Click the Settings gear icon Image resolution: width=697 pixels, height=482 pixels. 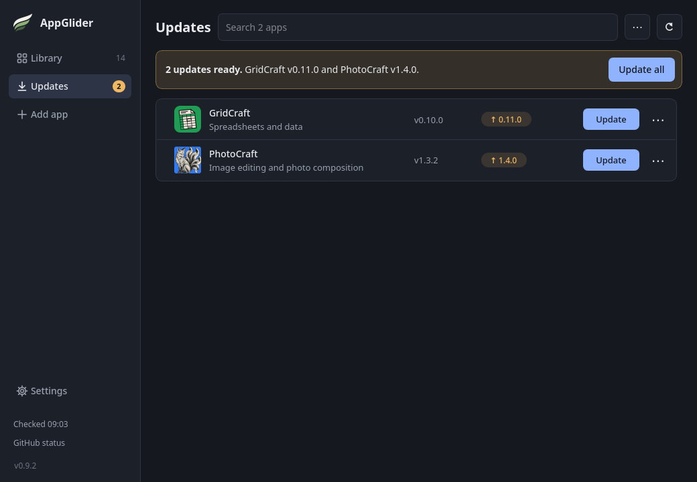tap(21, 391)
